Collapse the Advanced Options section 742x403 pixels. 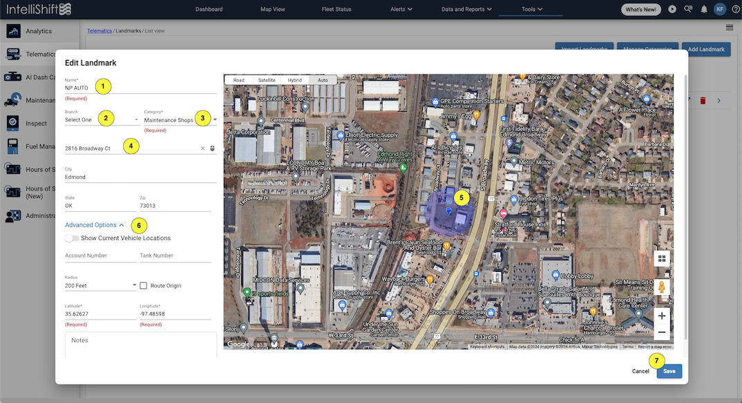click(94, 225)
